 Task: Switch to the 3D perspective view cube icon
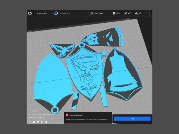click(30, 122)
